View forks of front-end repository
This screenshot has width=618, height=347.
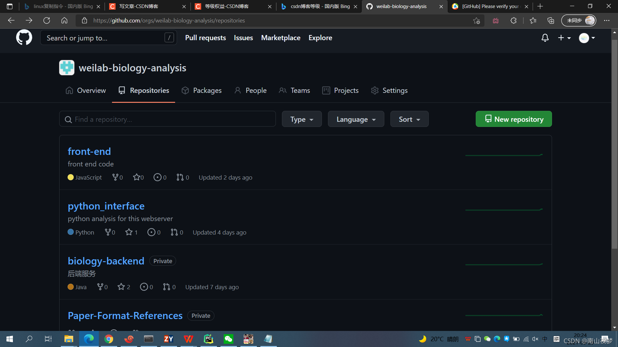(117, 177)
